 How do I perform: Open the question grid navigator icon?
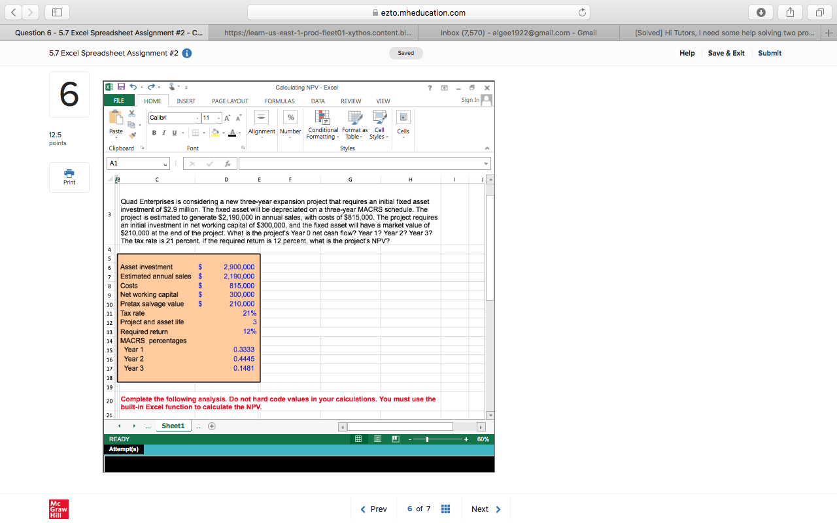pyautogui.click(x=446, y=509)
